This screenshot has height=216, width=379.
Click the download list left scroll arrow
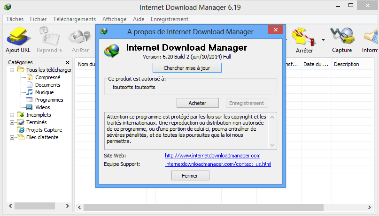click(79, 207)
